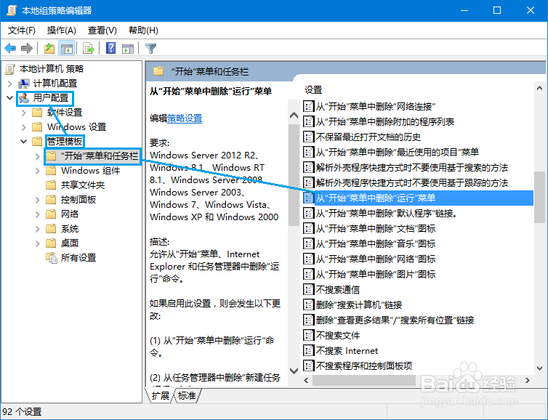This screenshot has width=548, height=420.
Task: Click the folder icon next to 软件设置
Action: coord(37,113)
